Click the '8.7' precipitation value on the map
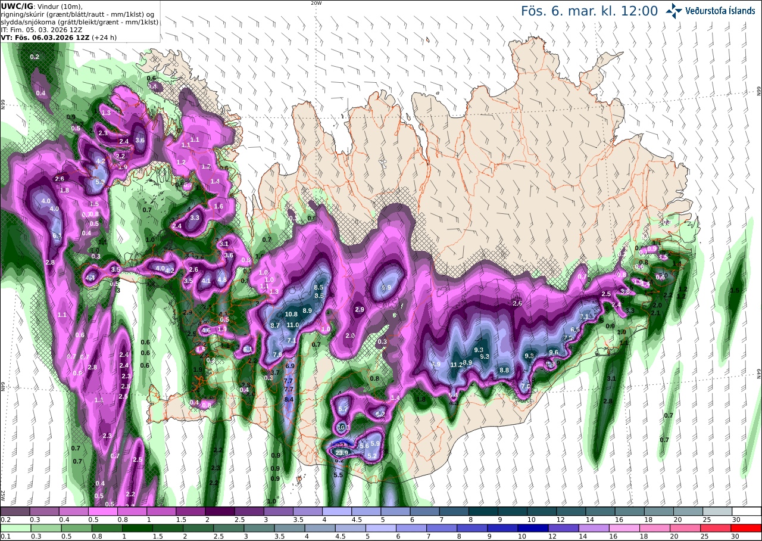Viewport: 762px width, 541px height. (x=275, y=325)
